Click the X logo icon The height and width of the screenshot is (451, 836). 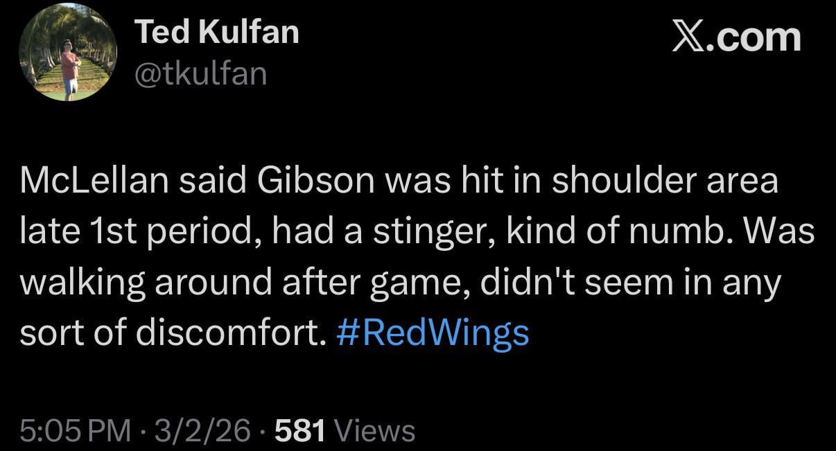690,38
